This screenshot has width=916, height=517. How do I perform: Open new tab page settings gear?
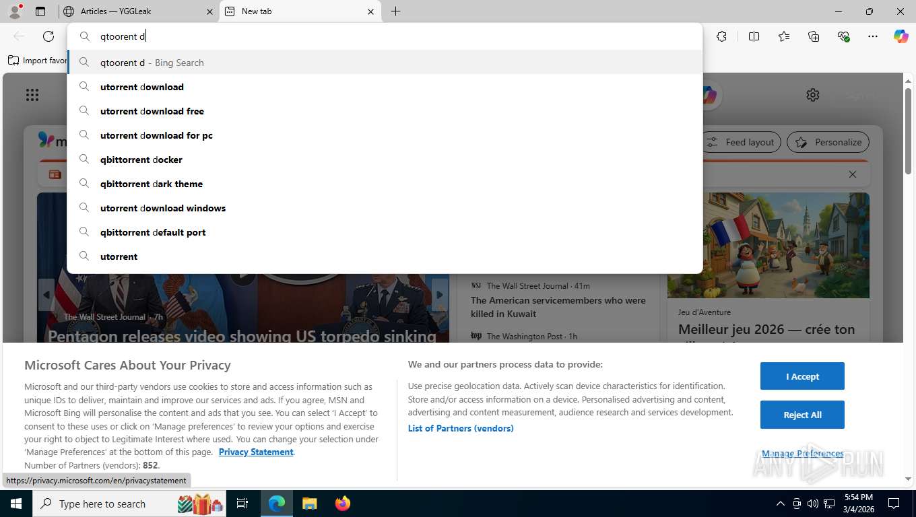(813, 95)
